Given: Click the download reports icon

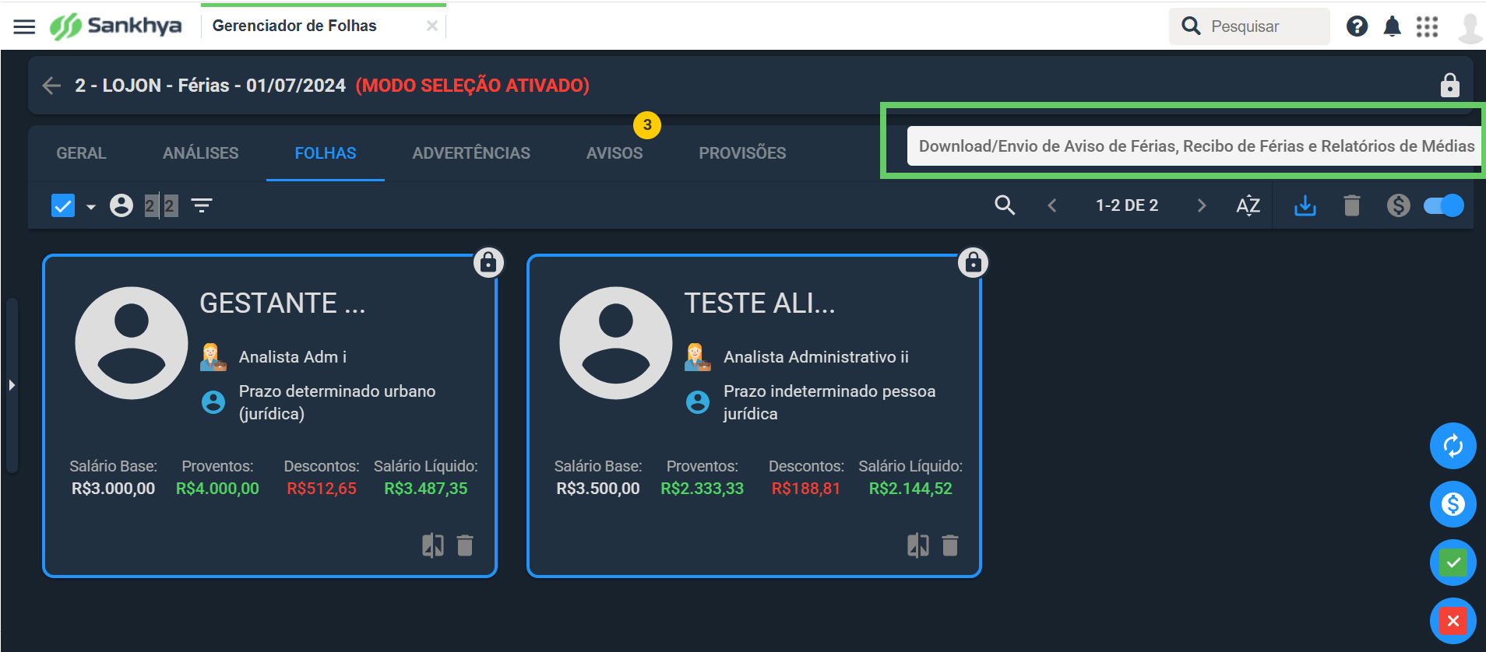Looking at the screenshot, I should click(x=1305, y=205).
